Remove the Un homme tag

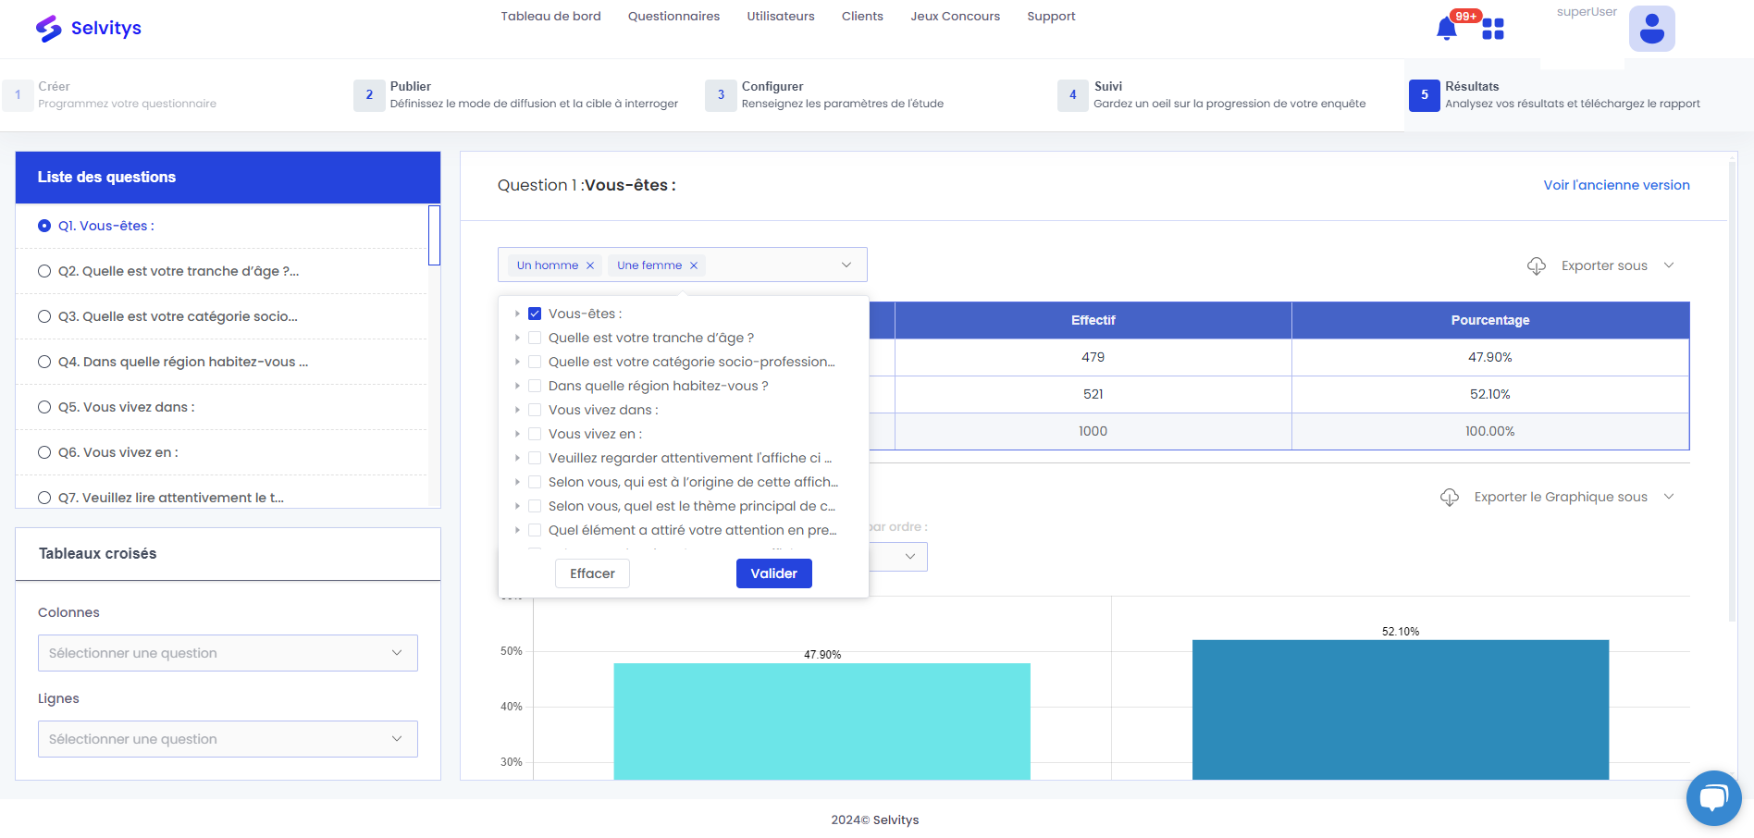click(x=590, y=265)
